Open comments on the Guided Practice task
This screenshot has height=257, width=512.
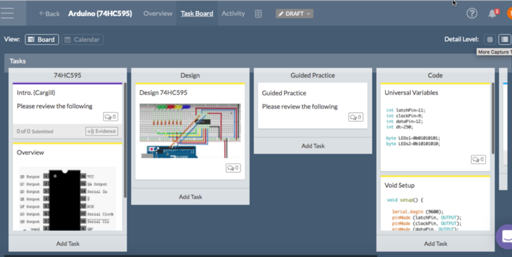click(356, 117)
